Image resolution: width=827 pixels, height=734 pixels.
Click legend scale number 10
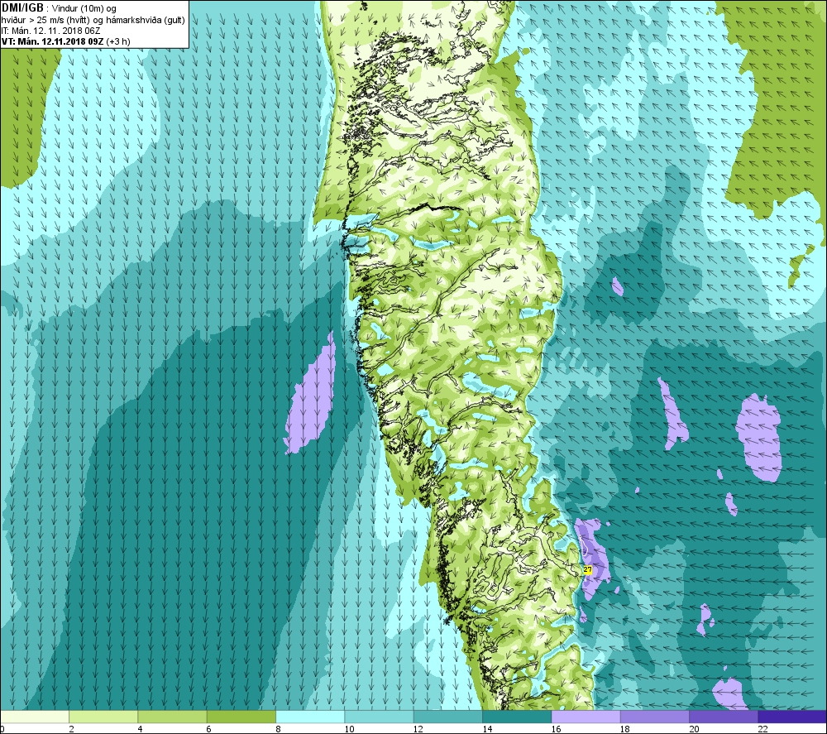click(349, 729)
